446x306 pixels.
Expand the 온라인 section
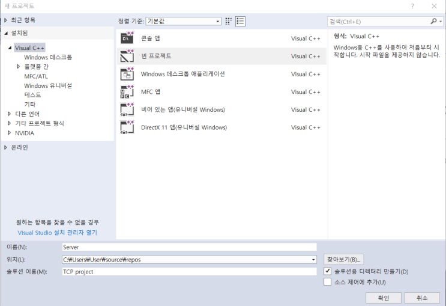click(x=5, y=147)
